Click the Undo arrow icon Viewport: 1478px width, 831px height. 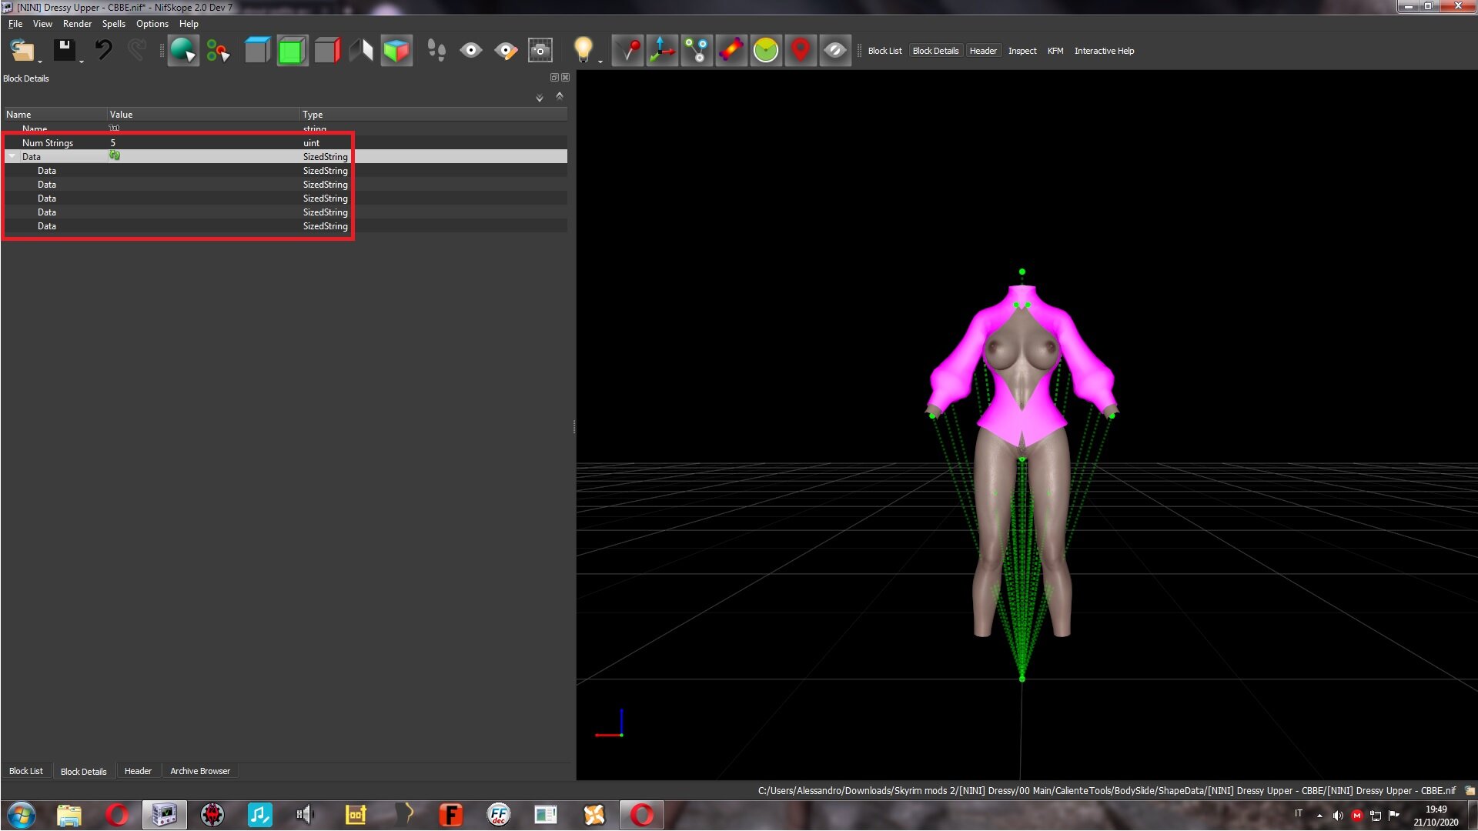(x=103, y=50)
